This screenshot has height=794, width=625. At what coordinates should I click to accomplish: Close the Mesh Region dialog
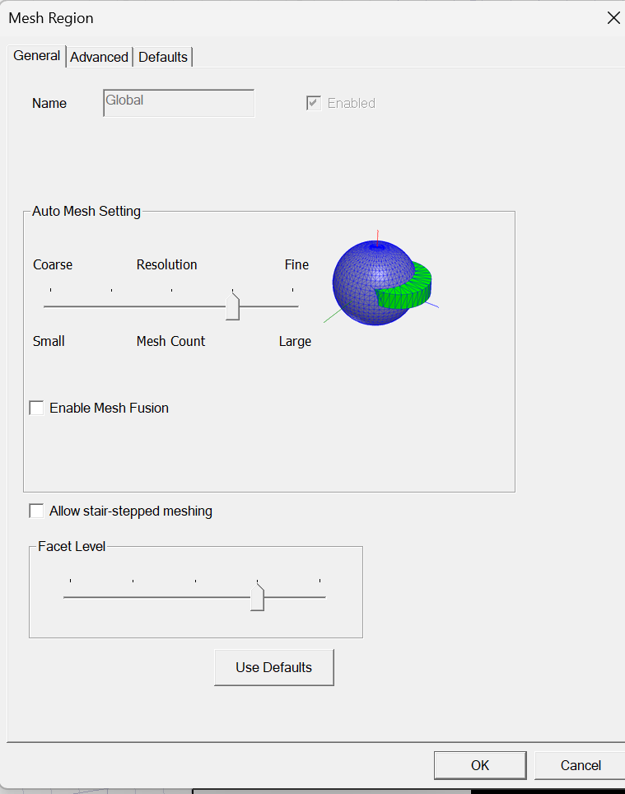tap(613, 18)
